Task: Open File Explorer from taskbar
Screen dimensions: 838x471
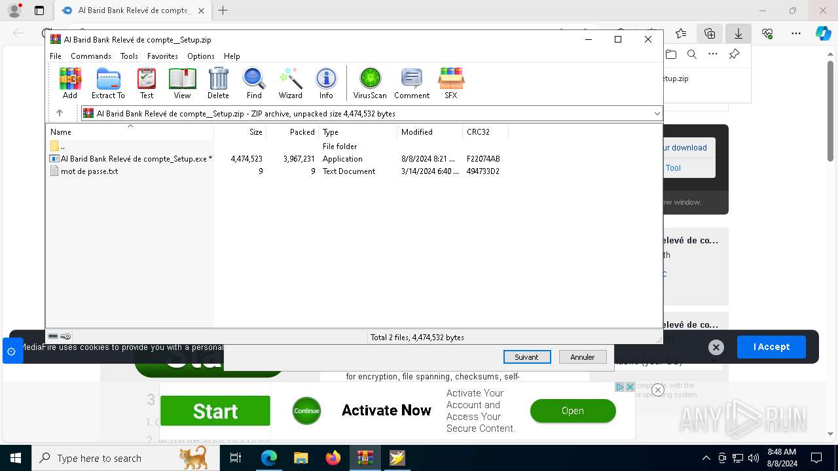Action: [x=301, y=458]
